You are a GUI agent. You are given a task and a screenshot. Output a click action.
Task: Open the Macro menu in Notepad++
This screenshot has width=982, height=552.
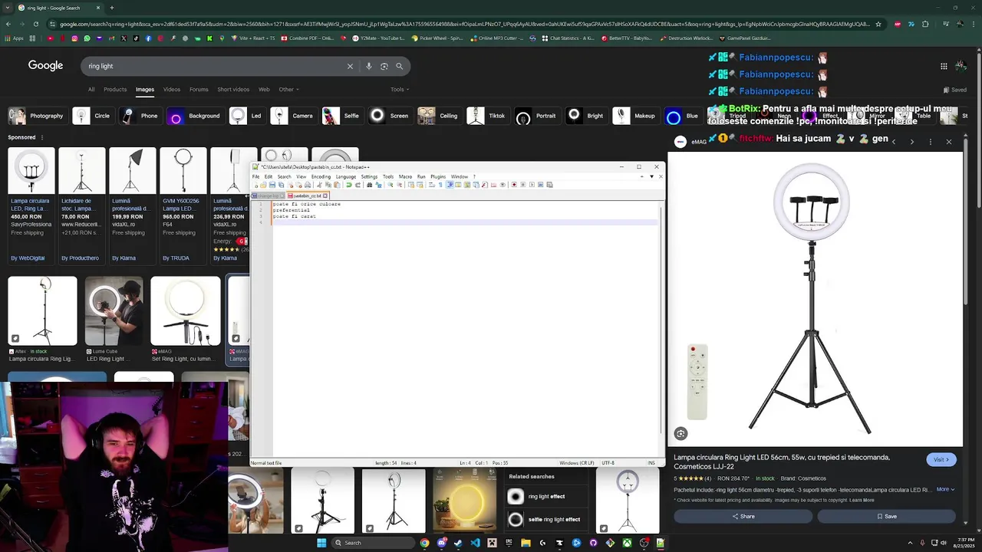coord(405,176)
